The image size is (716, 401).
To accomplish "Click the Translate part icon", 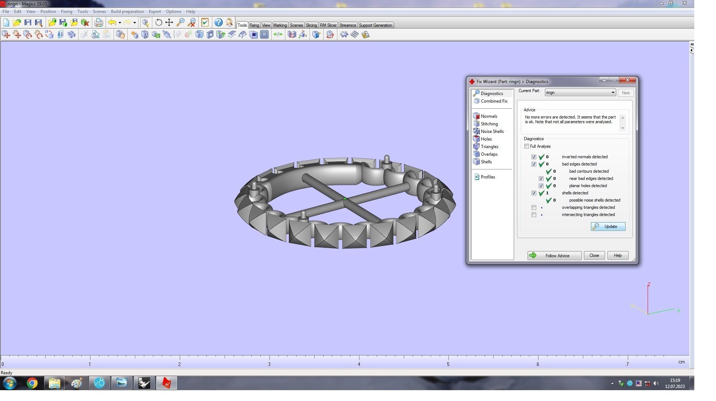I will [6, 34].
